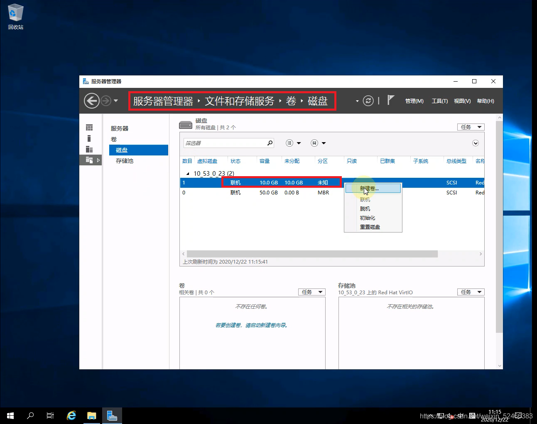Screen dimensions: 537x424
Task: Sort by 状态 column
Action: 235,161
